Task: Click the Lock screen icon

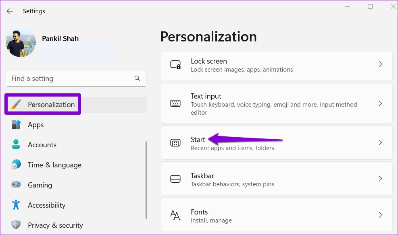Action: [175, 64]
